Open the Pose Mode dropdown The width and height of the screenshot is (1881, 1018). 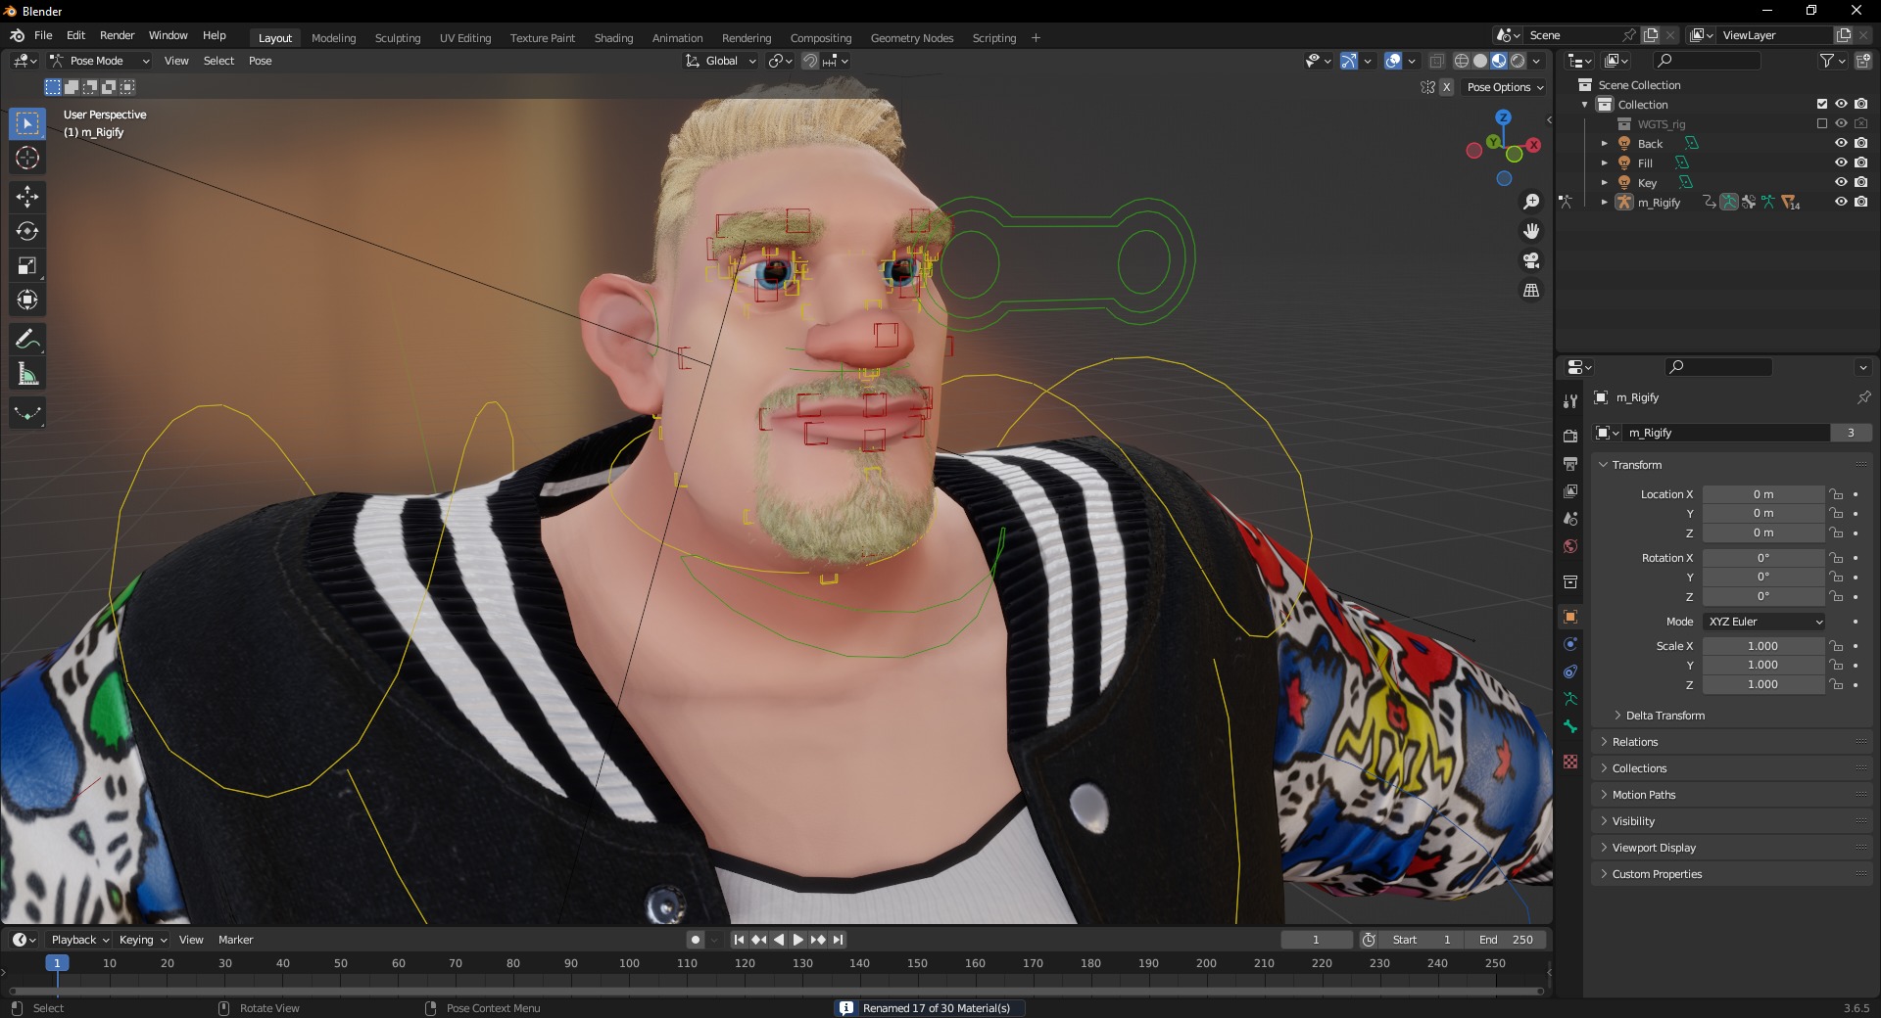100,61
